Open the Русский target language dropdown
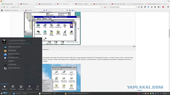 tap(33, 10)
